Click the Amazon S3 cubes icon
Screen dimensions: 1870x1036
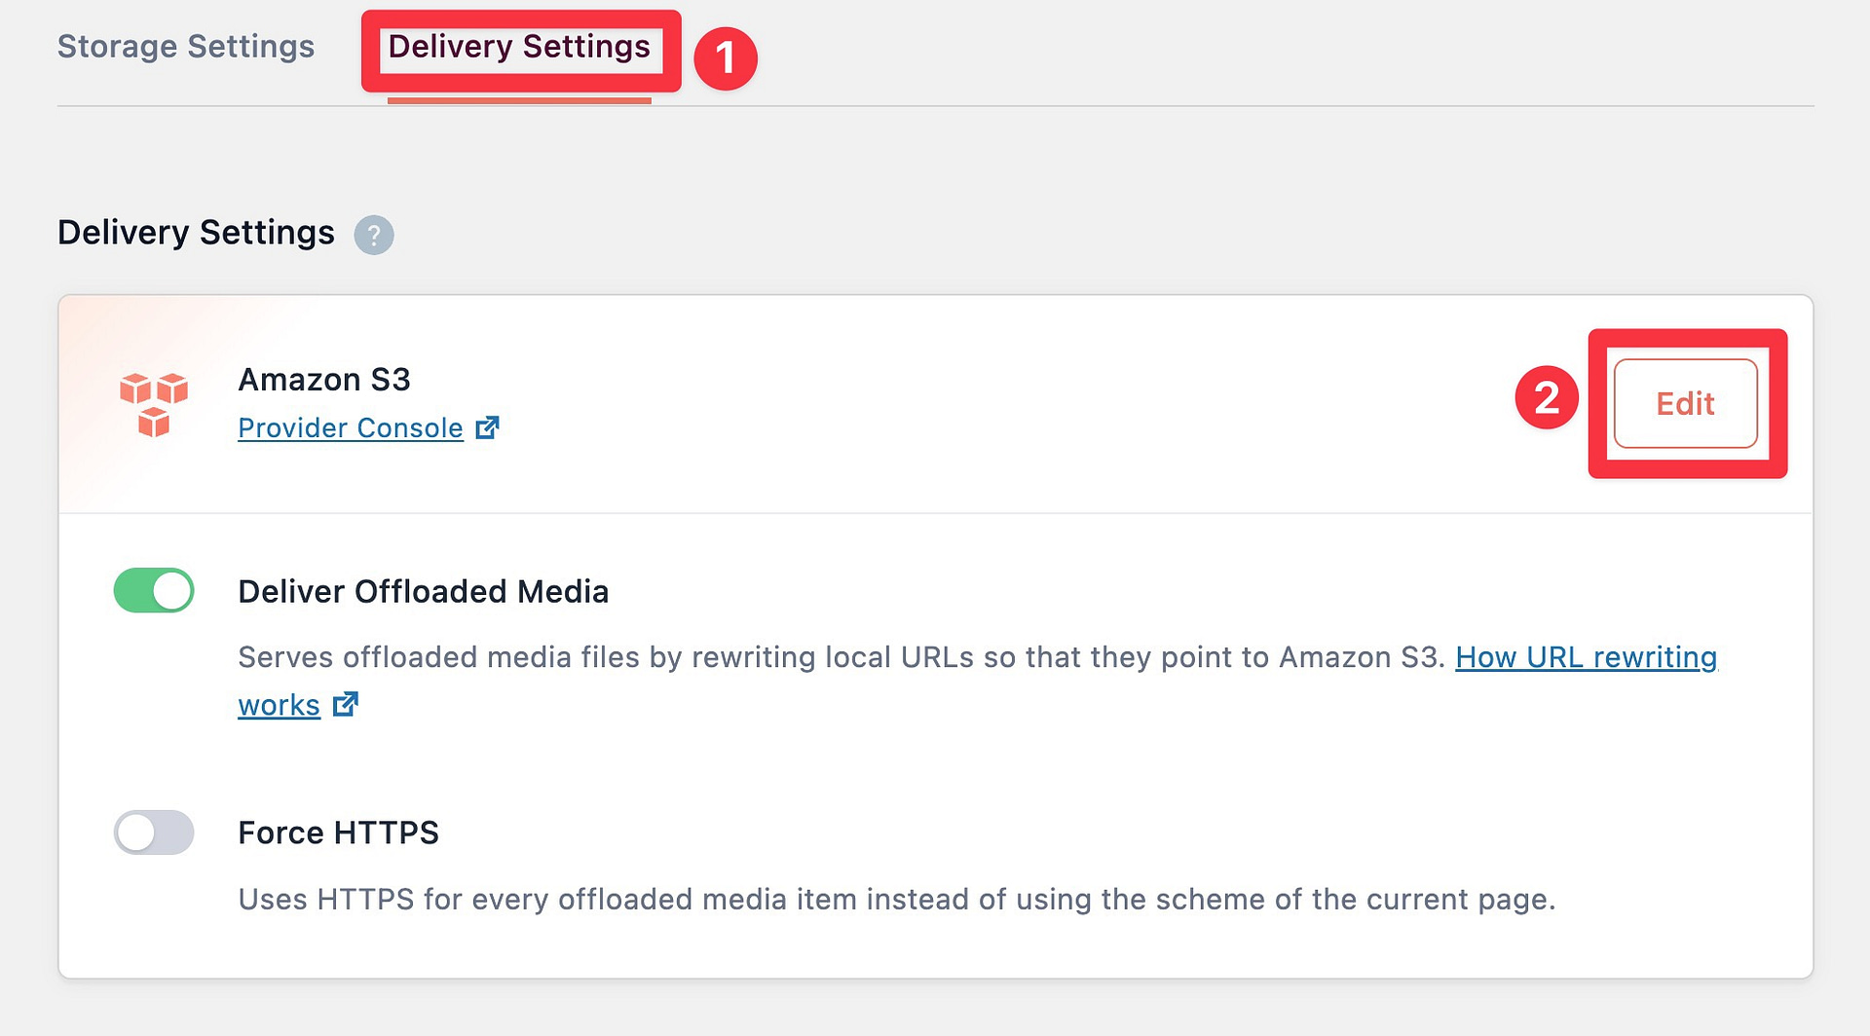coord(153,403)
